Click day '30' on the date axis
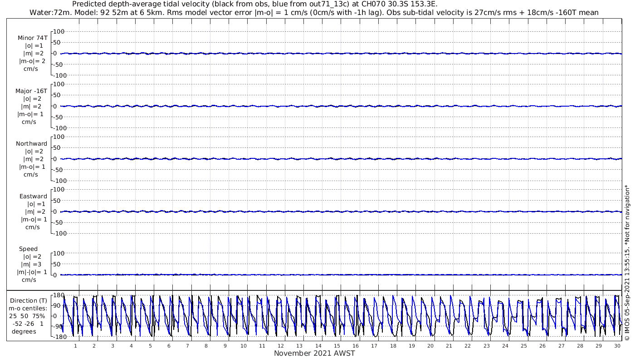This screenshot has width=635, height=363. 617,346
